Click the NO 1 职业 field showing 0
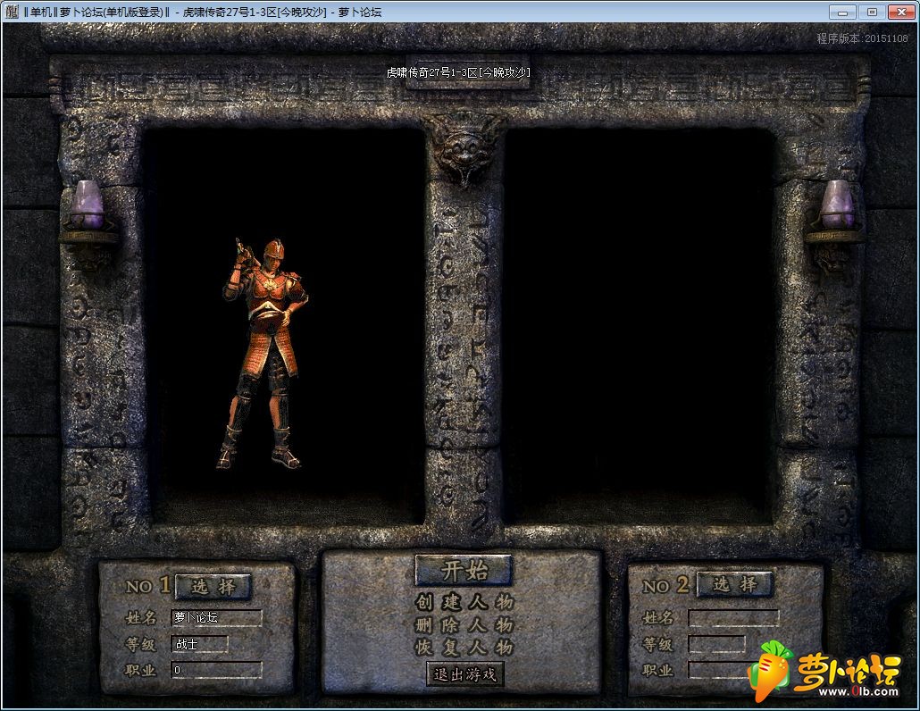920x711 pixels. (x=216, y=670)
